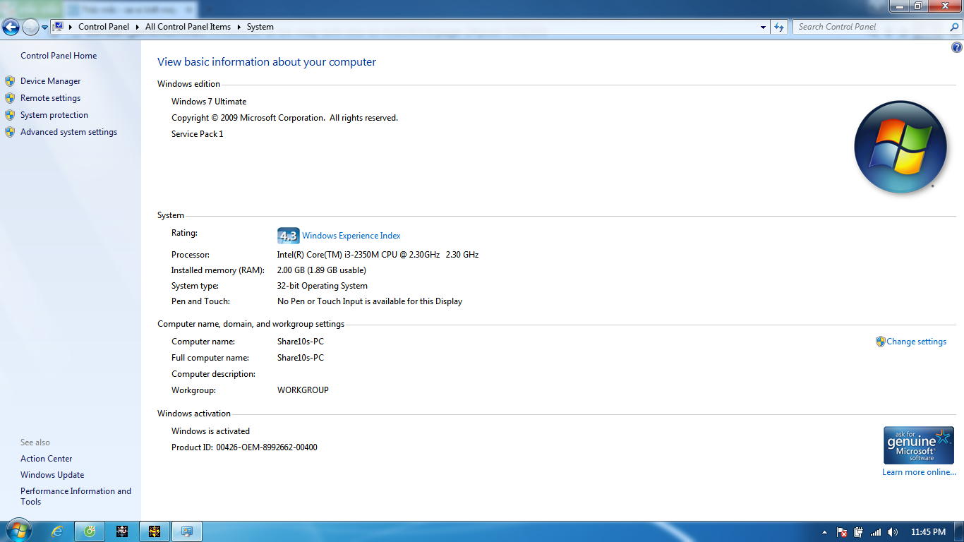Image resolution: width=964 pixels, height=542 pixels.
Task: Open System protection link
Action: pos(54,115)
